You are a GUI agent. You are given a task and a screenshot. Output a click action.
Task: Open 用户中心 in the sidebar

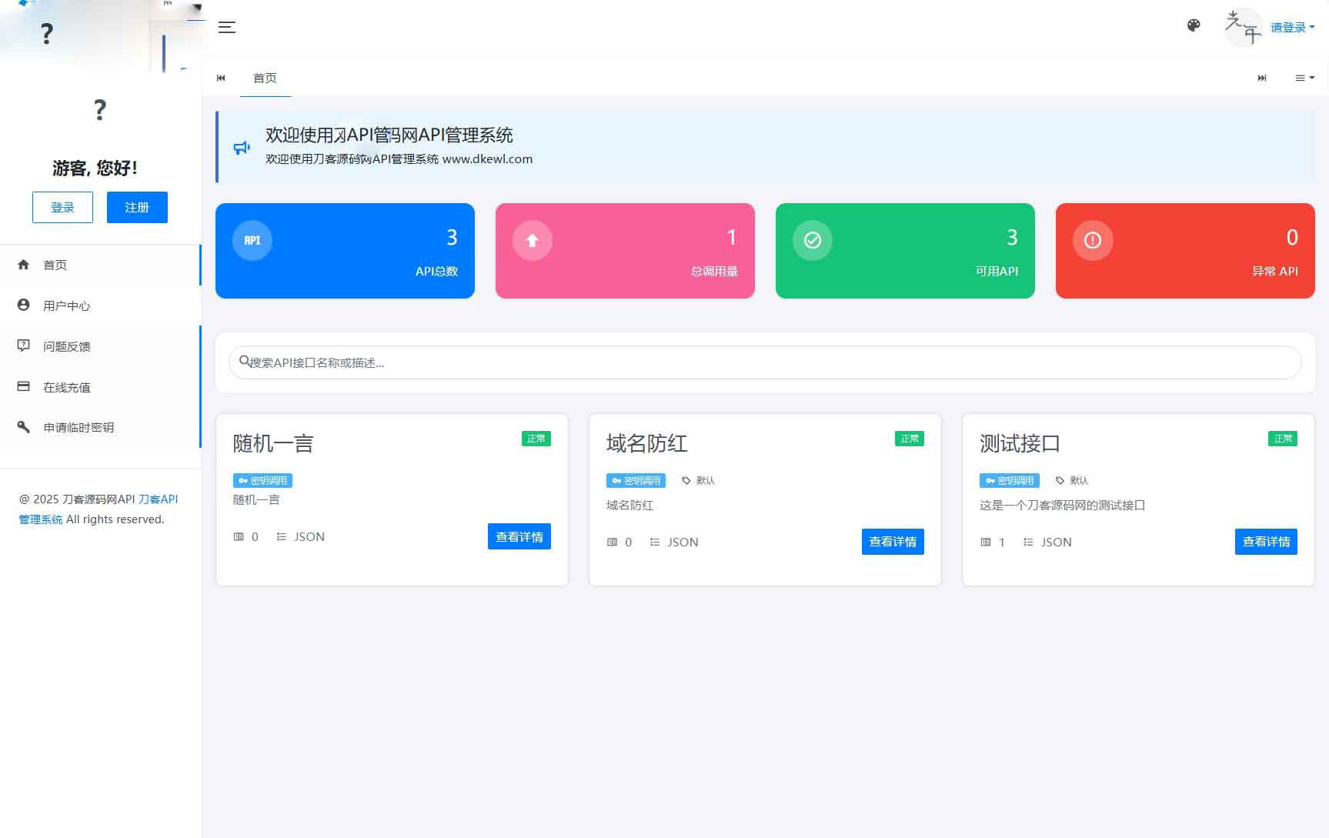pyautogui.click(x=66, y=305)
